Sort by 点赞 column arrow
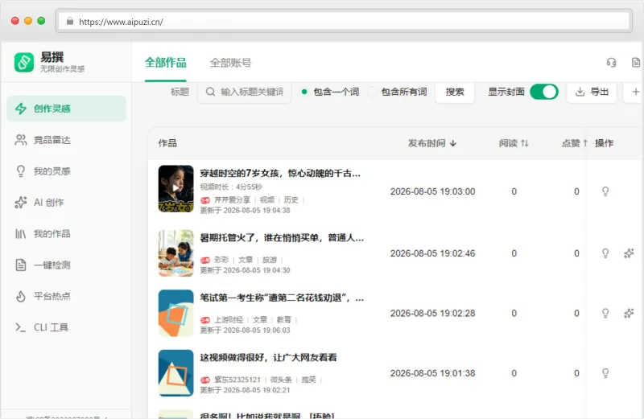The width and height of the screenshot is (644, 419). (585, 143)
